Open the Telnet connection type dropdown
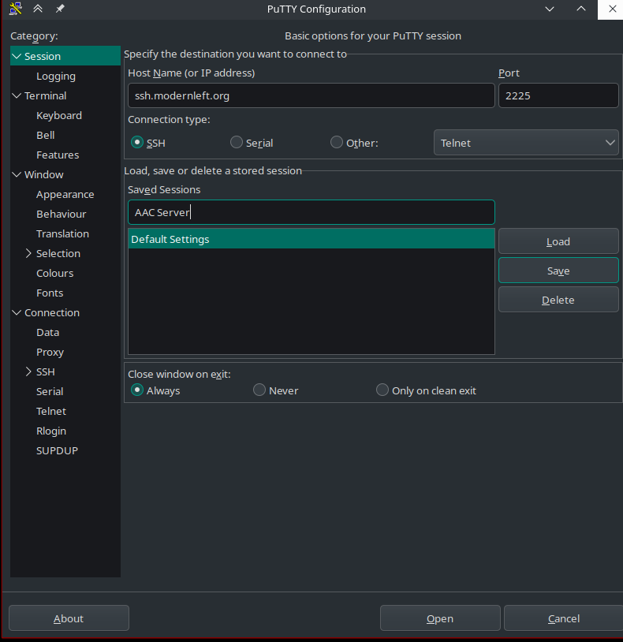 point(526,143)
